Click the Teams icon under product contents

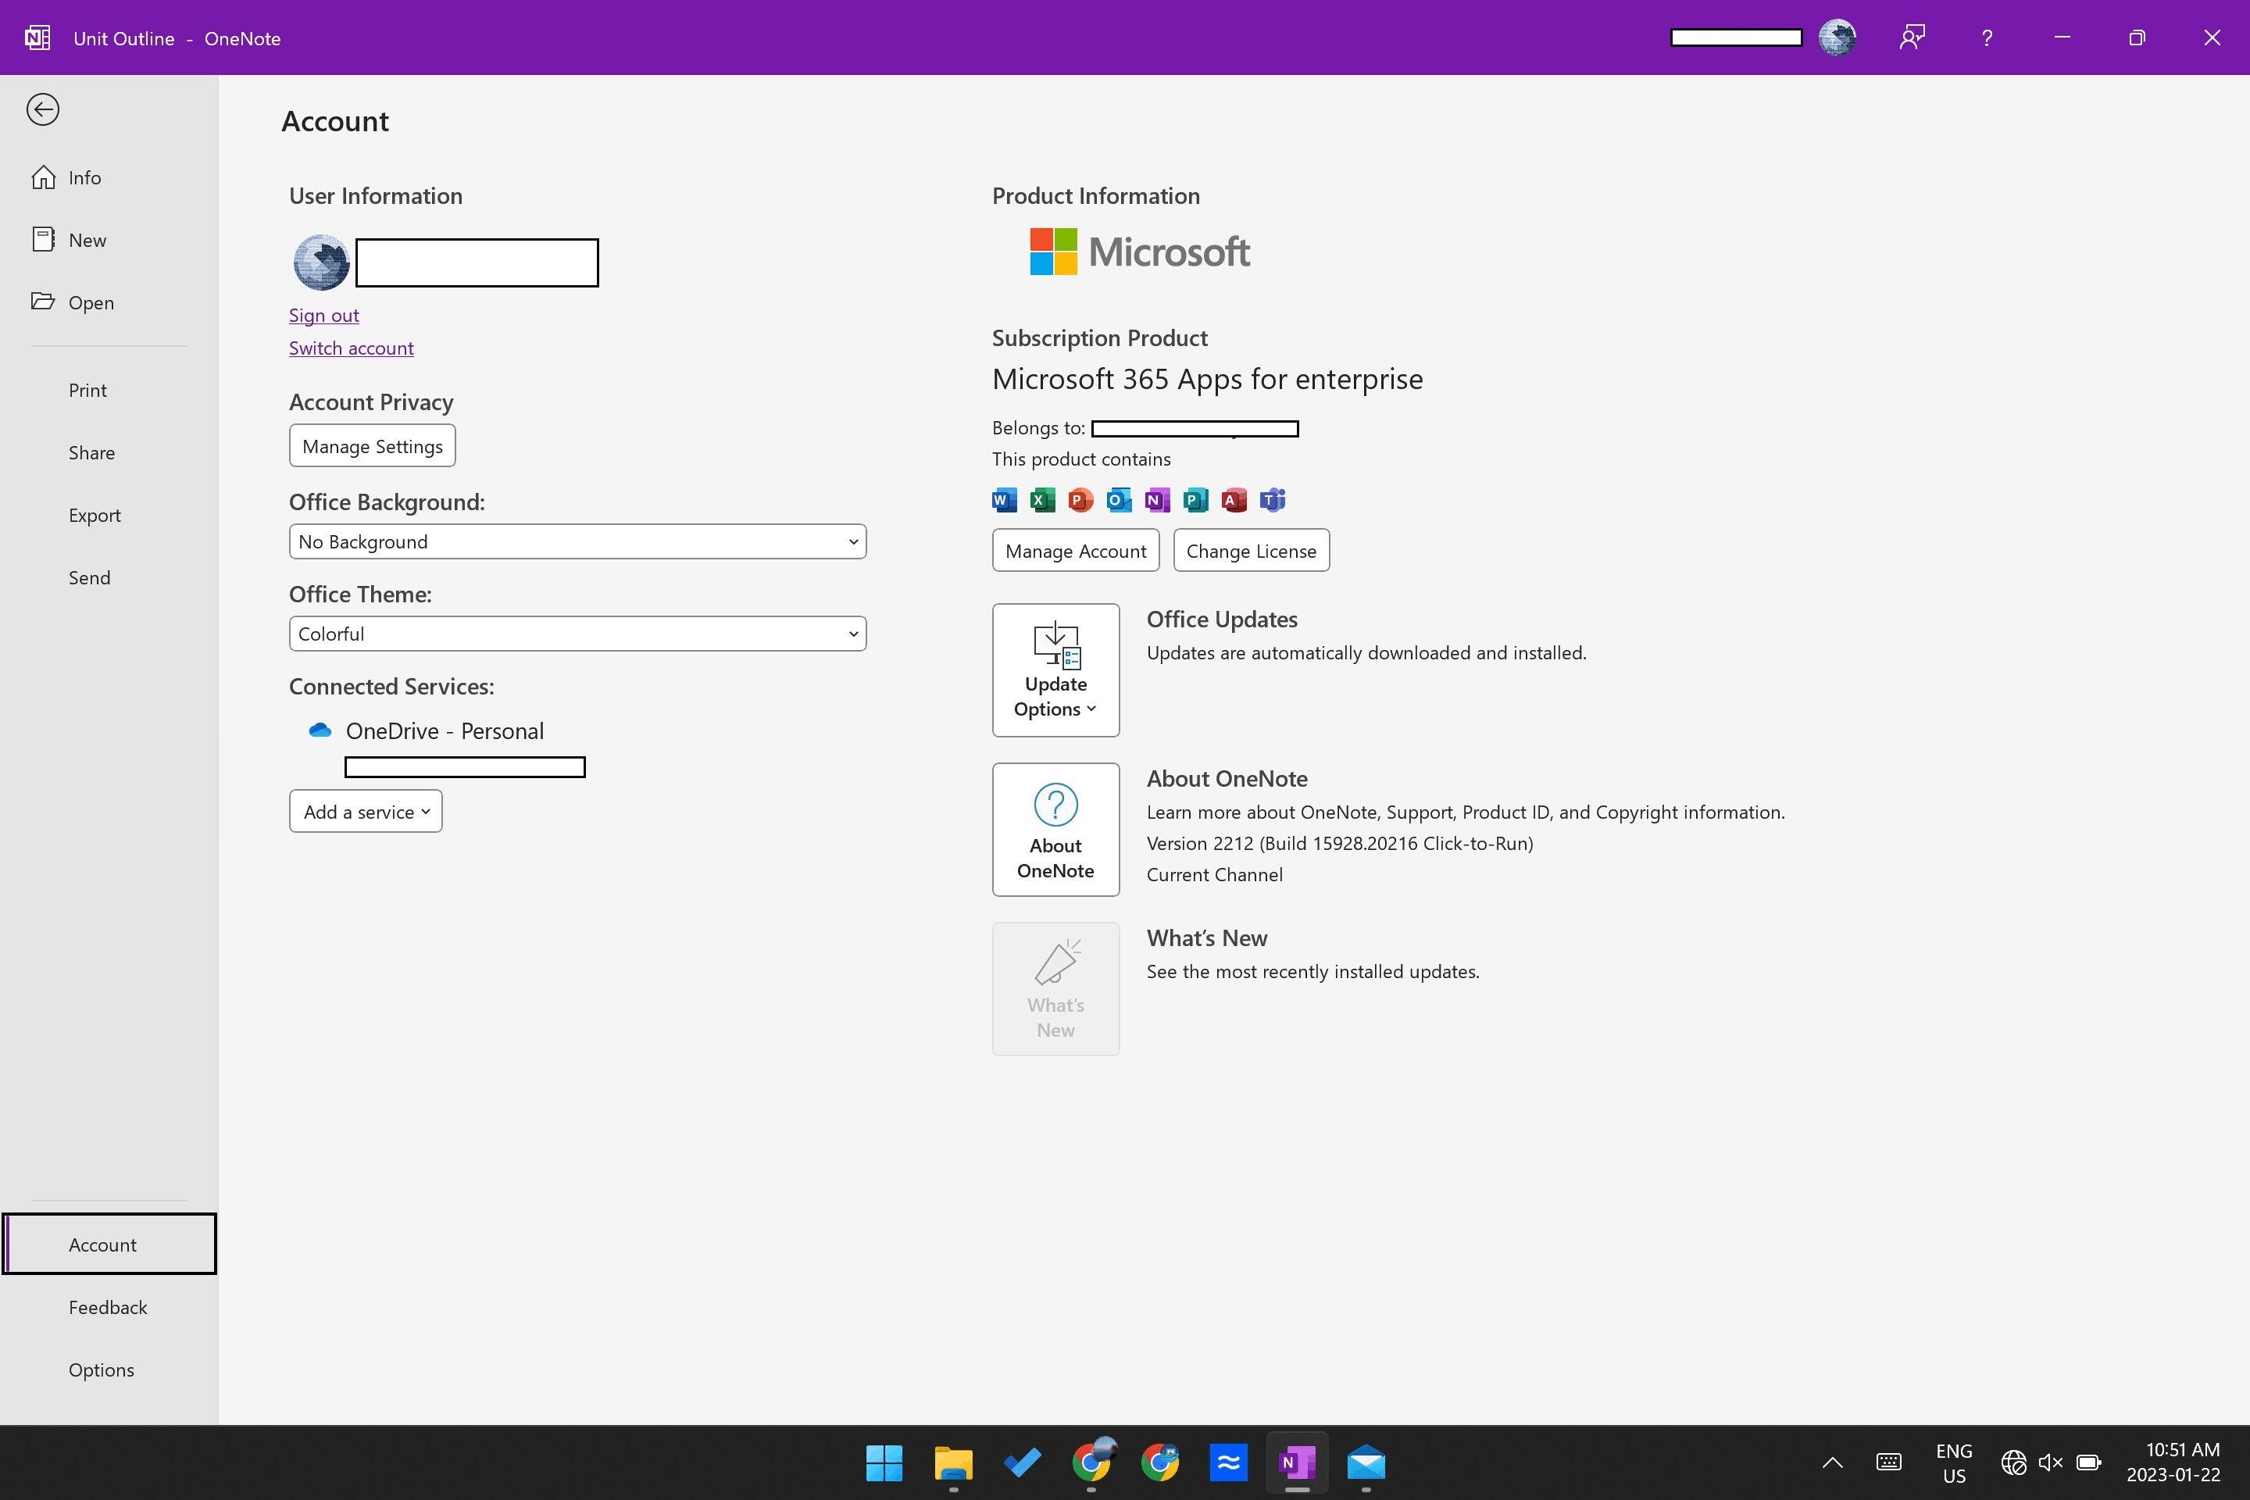tap(1273, 499)
